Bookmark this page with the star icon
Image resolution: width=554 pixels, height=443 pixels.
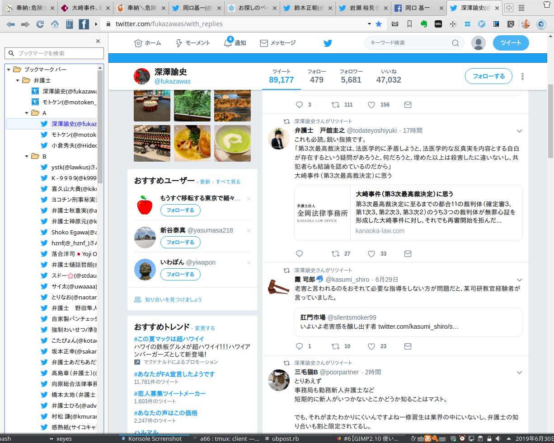pos(378,24)
